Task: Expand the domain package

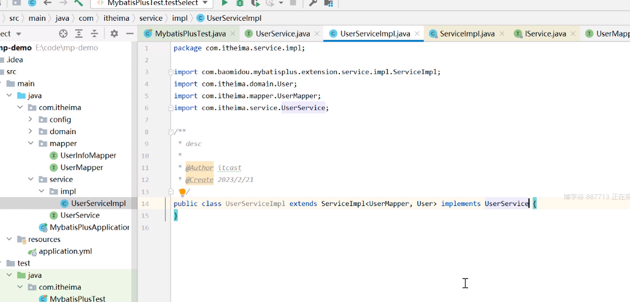Action: pos(30,131)
